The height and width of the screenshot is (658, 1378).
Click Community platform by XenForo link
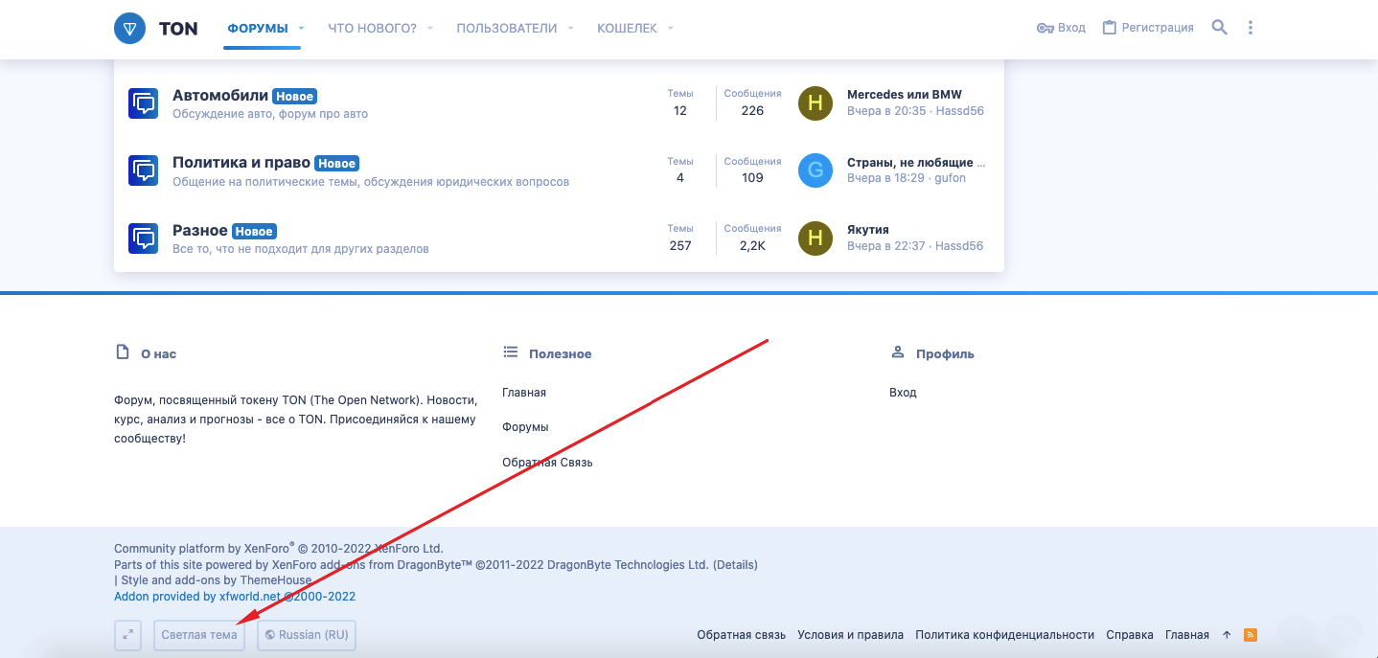click(279, 549)
